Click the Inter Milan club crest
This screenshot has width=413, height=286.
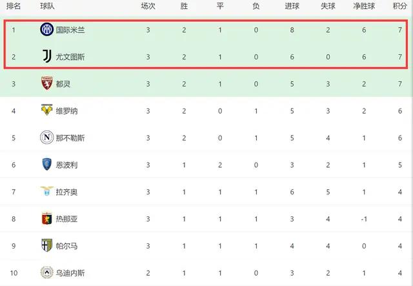coord(47,30)
